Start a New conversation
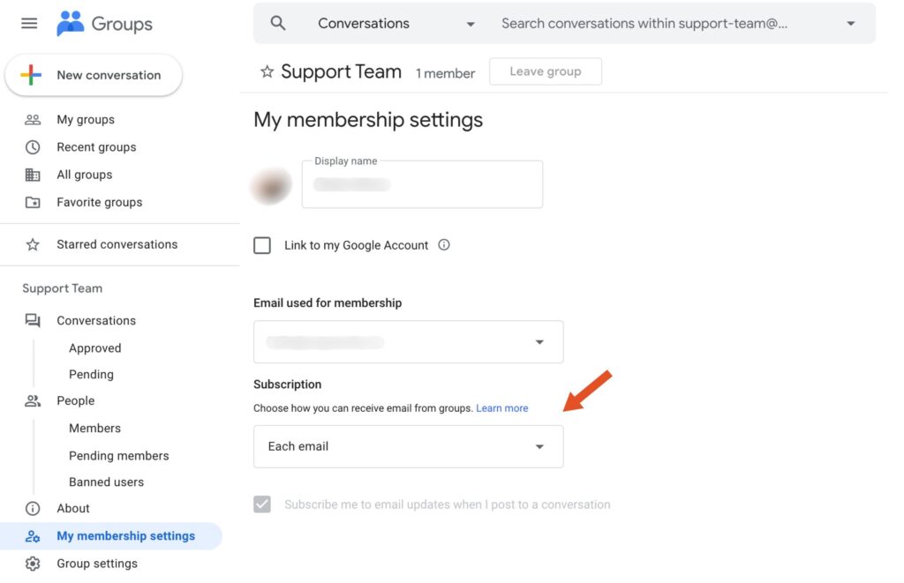 tap(94, 75)
